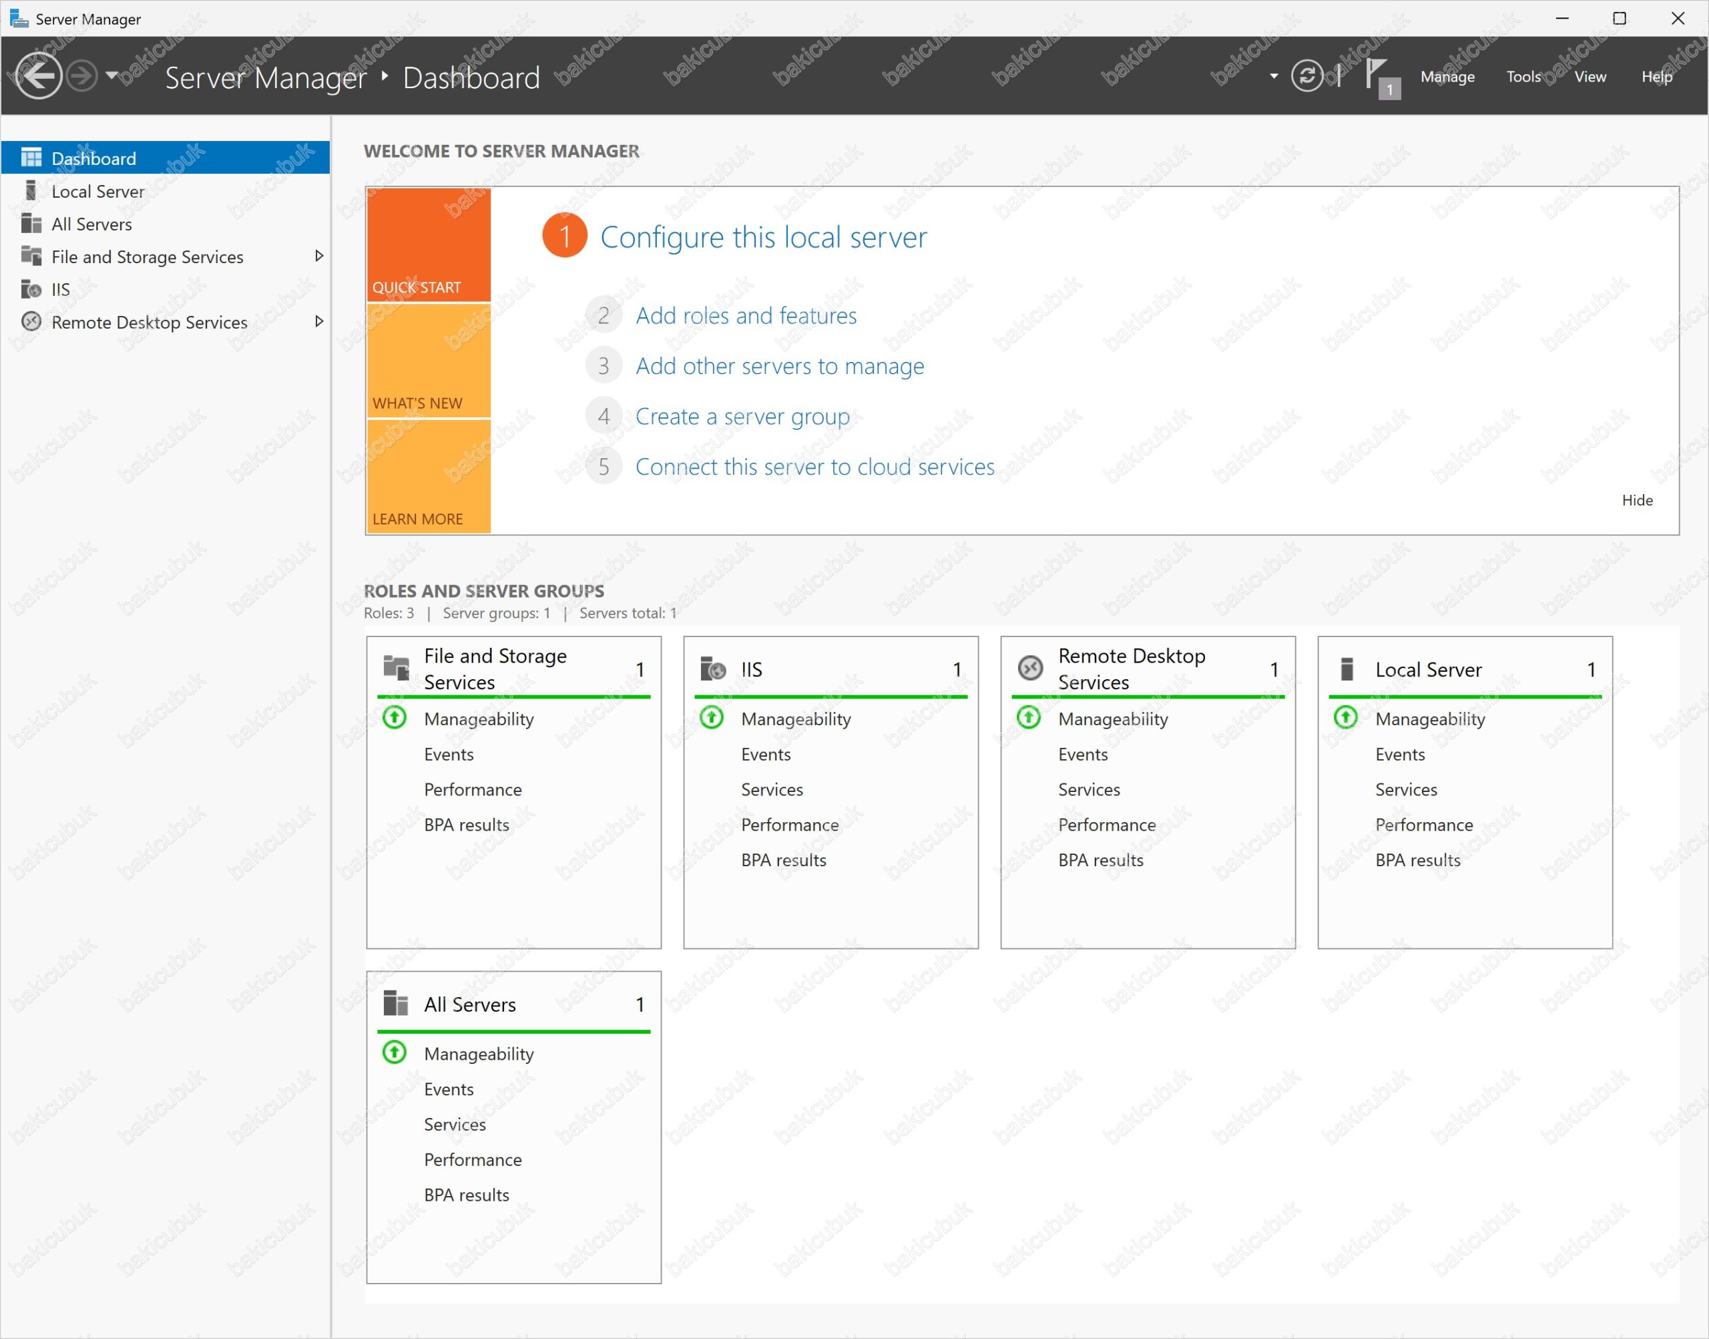
Task: Click IIS tile manageability status icon
Action: [x=712, y=717]
